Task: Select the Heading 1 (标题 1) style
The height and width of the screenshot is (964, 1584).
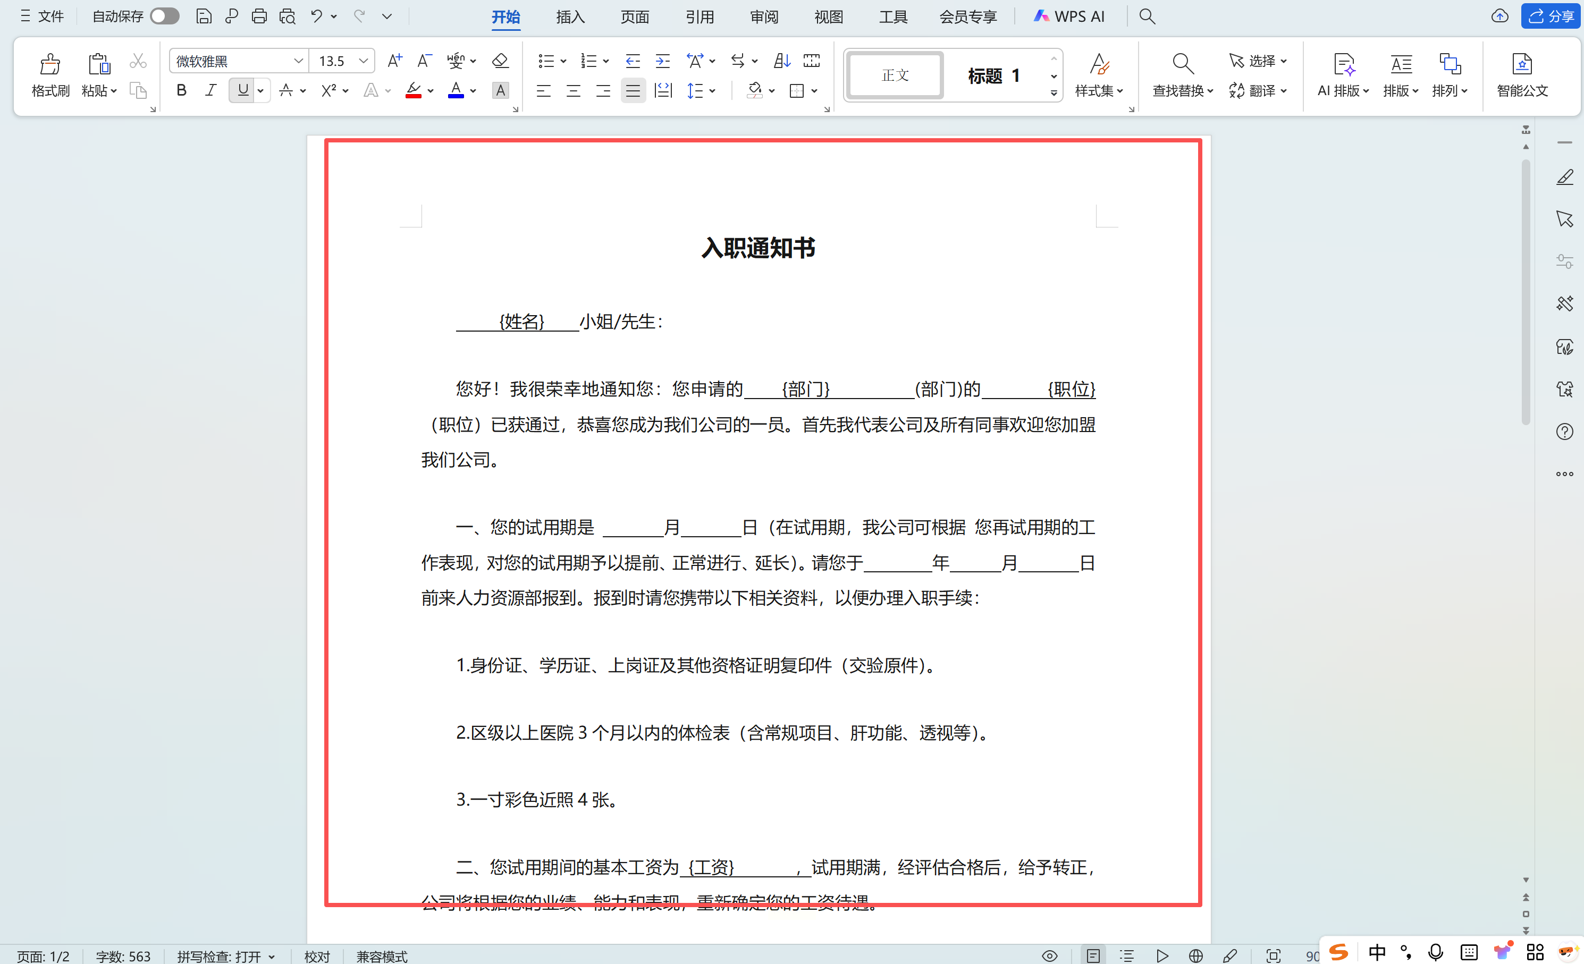Action: coord(994,76)
